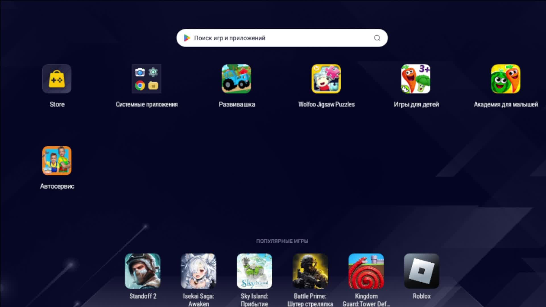Click ПОПУЛЯРНЫЕ ИГРЫ section header
The image size is (546, 307).
click(282, 241)
